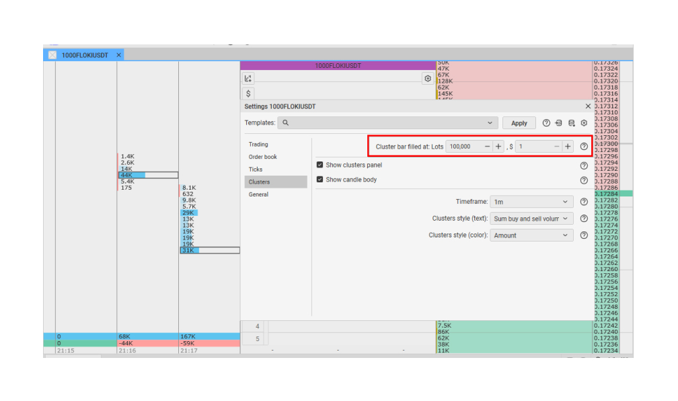Select the Clusters settings section
Image resolution: width=678 pixels, height=401 pixels.
pos(276,182)
